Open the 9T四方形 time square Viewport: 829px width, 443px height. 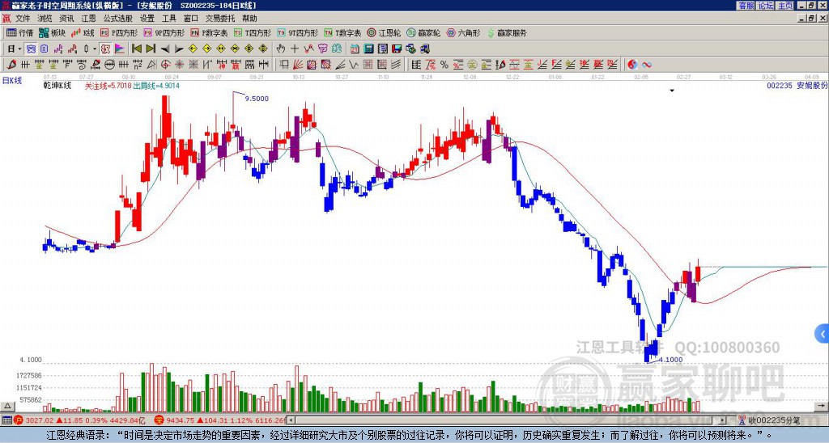point(297,32)
